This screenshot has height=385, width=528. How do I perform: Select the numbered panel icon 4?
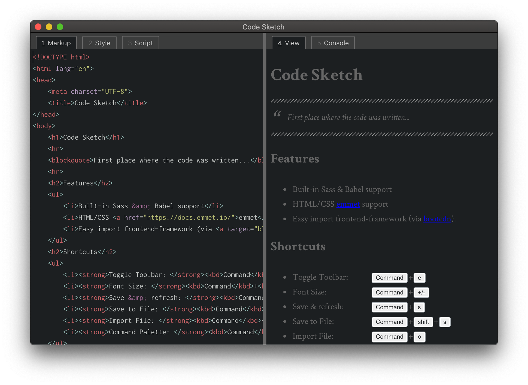pos(280,43)
